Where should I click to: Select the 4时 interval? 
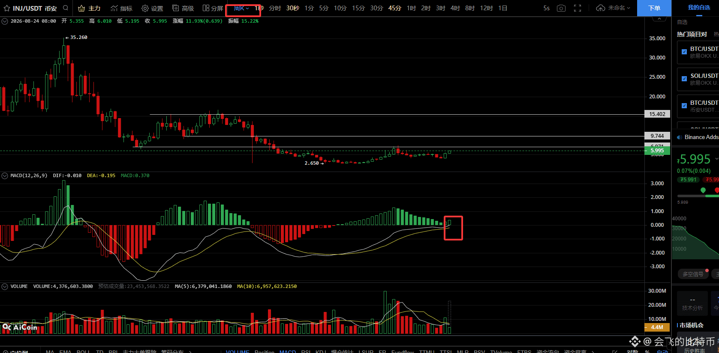[455, 8]
